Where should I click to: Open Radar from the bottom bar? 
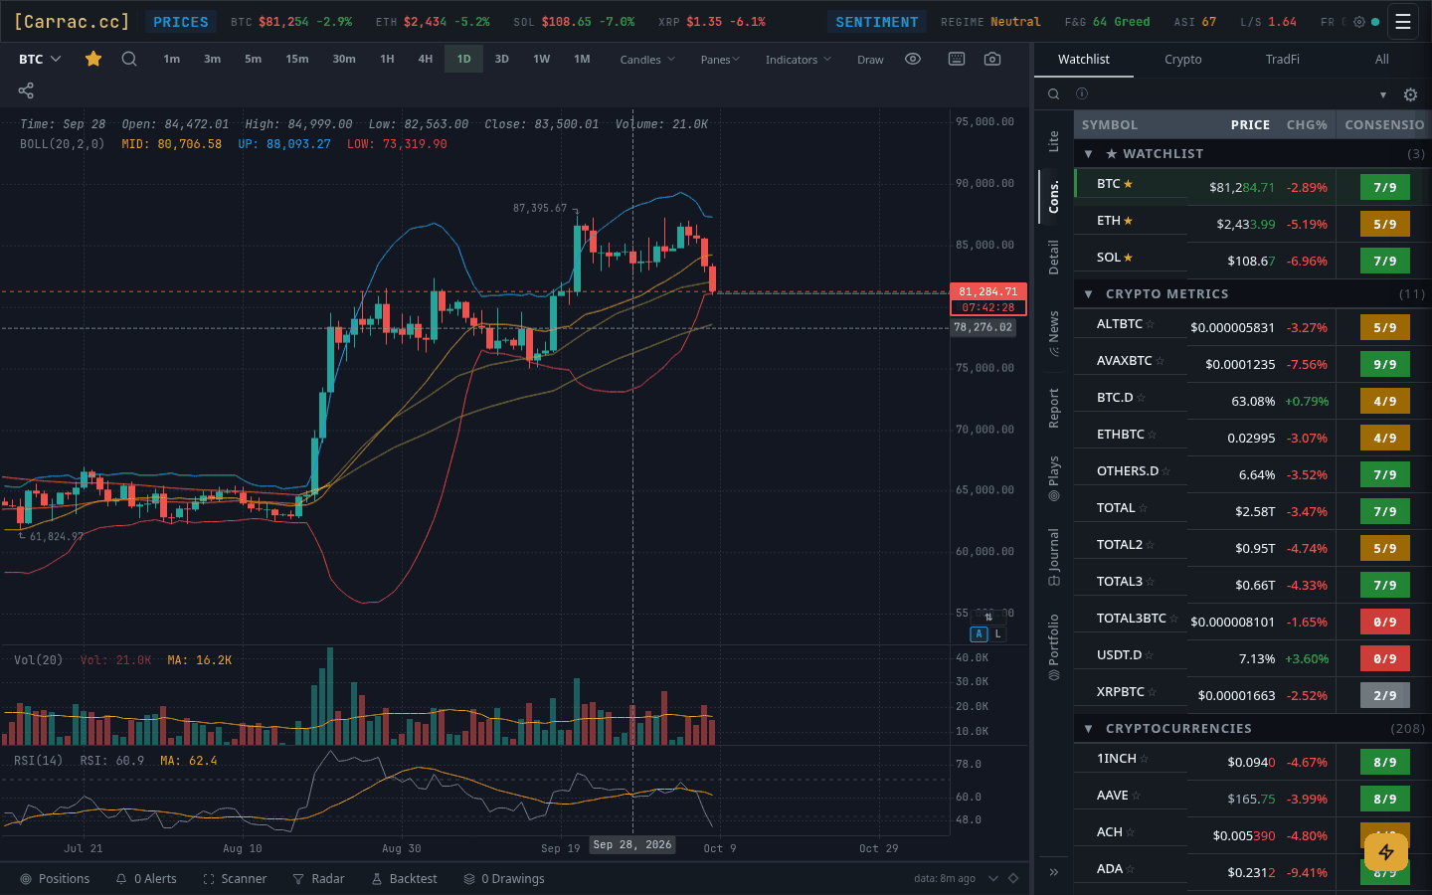tap(318, 879)
